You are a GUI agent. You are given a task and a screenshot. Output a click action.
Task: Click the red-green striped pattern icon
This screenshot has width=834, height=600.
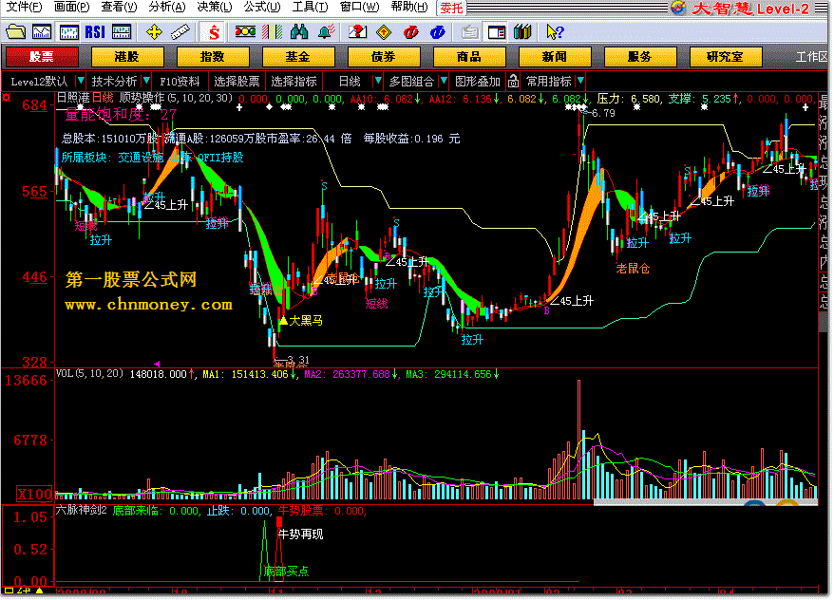tap(273, 32)
